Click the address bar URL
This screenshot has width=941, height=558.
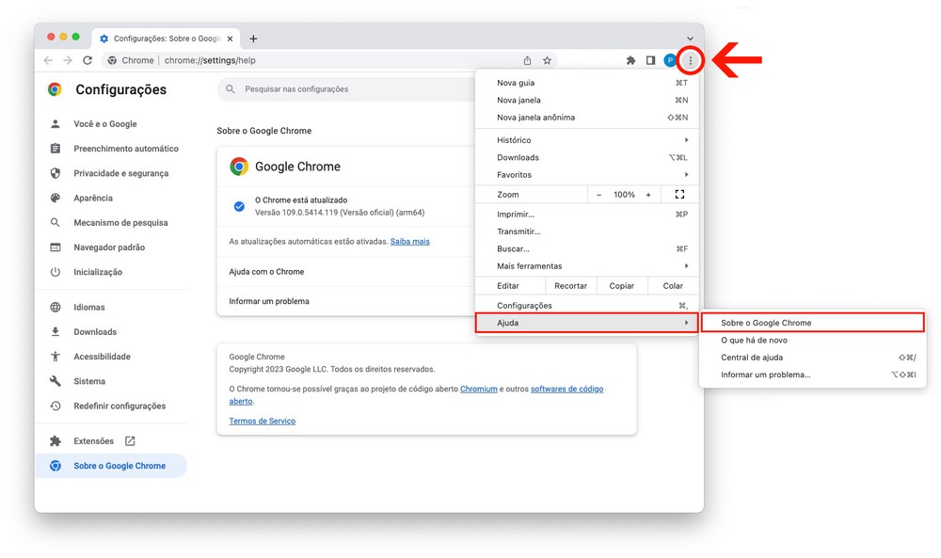pos(210,60)
